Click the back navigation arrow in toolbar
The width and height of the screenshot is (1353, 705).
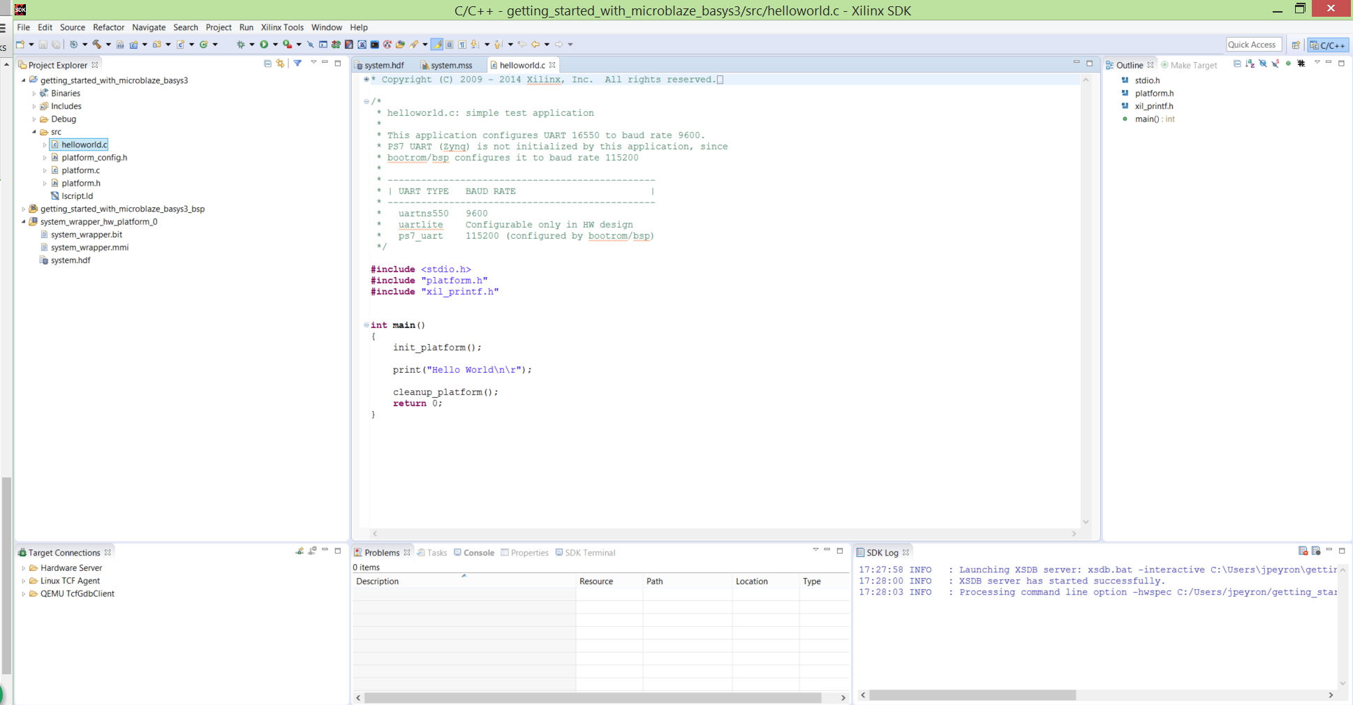(x=535, y=45)
